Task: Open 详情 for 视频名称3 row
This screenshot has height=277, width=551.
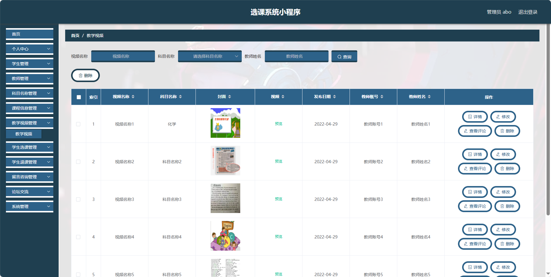Action: click(475, 192)
